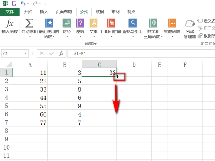Open Math & Trig (数学和三角函数) functions
The height and width of the screenshot is (161, 215).
tap(153, 28)
